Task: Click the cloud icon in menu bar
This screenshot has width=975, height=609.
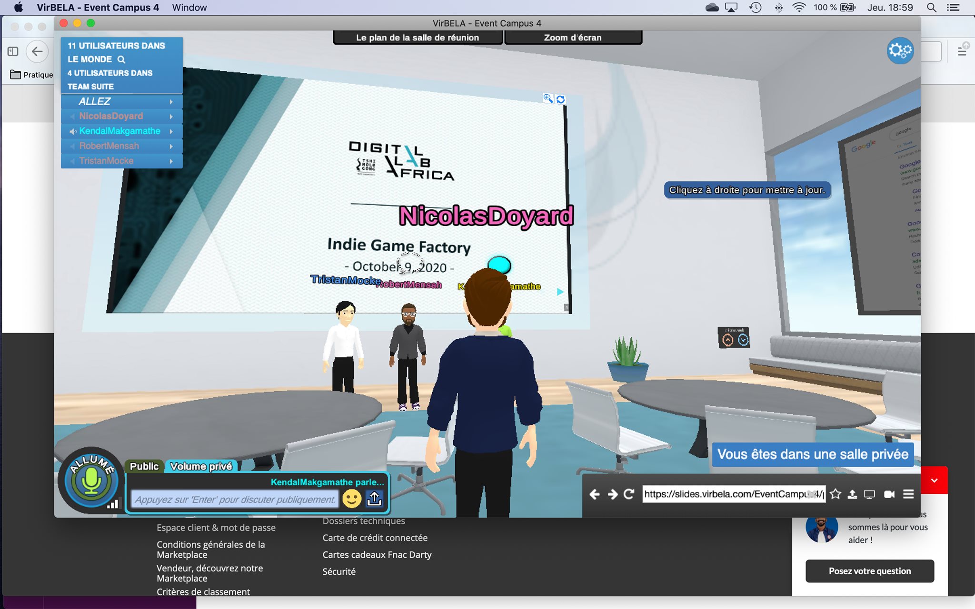Action: (x=712, y=8)
